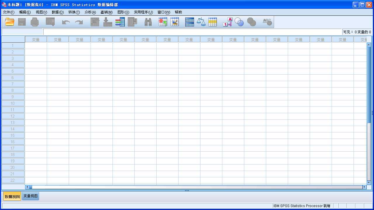This screenshot has height=210, width=374.
Task: Open the 视图(V) menu
Action: tap(41, 12)
